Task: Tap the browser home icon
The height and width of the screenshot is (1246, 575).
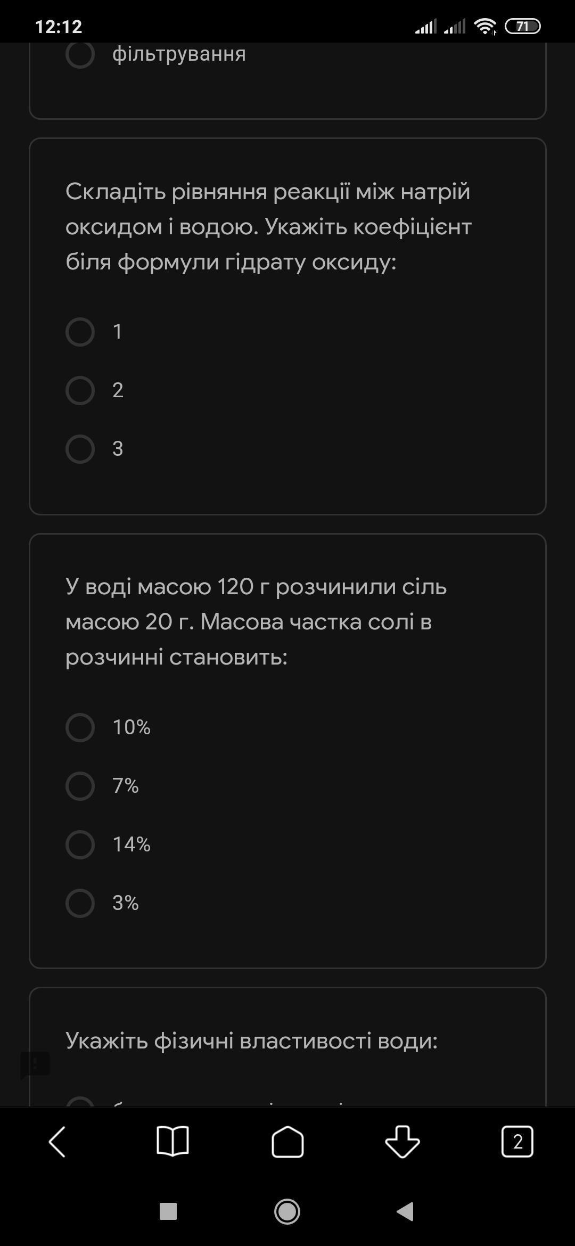Action: click(x=287, y=1142)
